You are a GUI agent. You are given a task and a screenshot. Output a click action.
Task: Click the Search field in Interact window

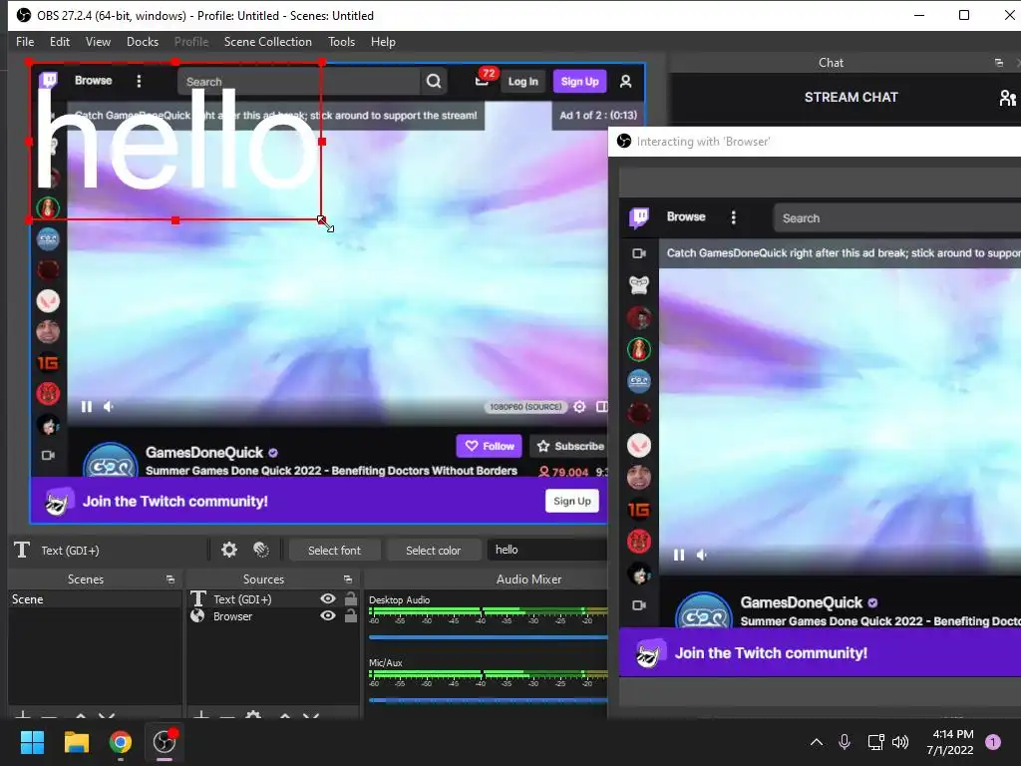coord(897,218)
